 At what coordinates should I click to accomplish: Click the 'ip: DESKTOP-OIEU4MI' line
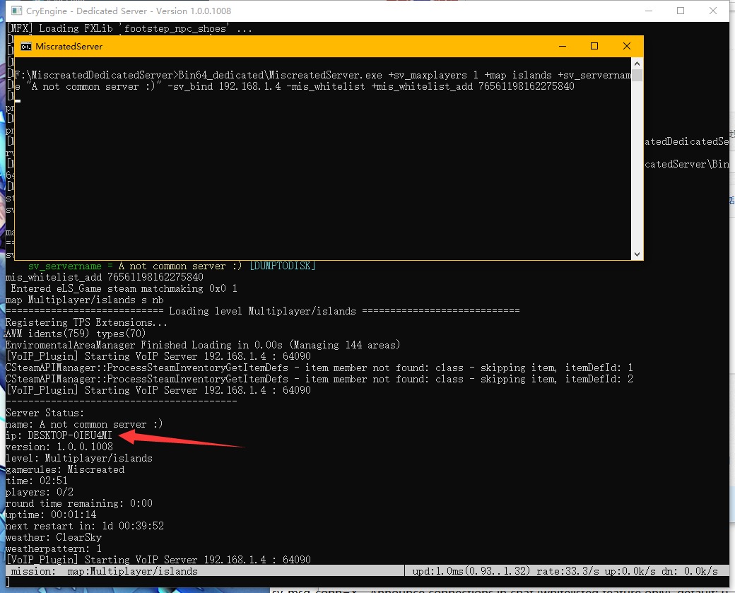59,435
